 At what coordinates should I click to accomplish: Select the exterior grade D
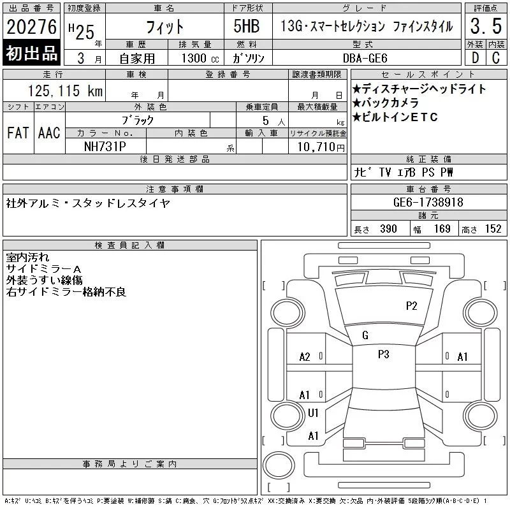[475, 58]
